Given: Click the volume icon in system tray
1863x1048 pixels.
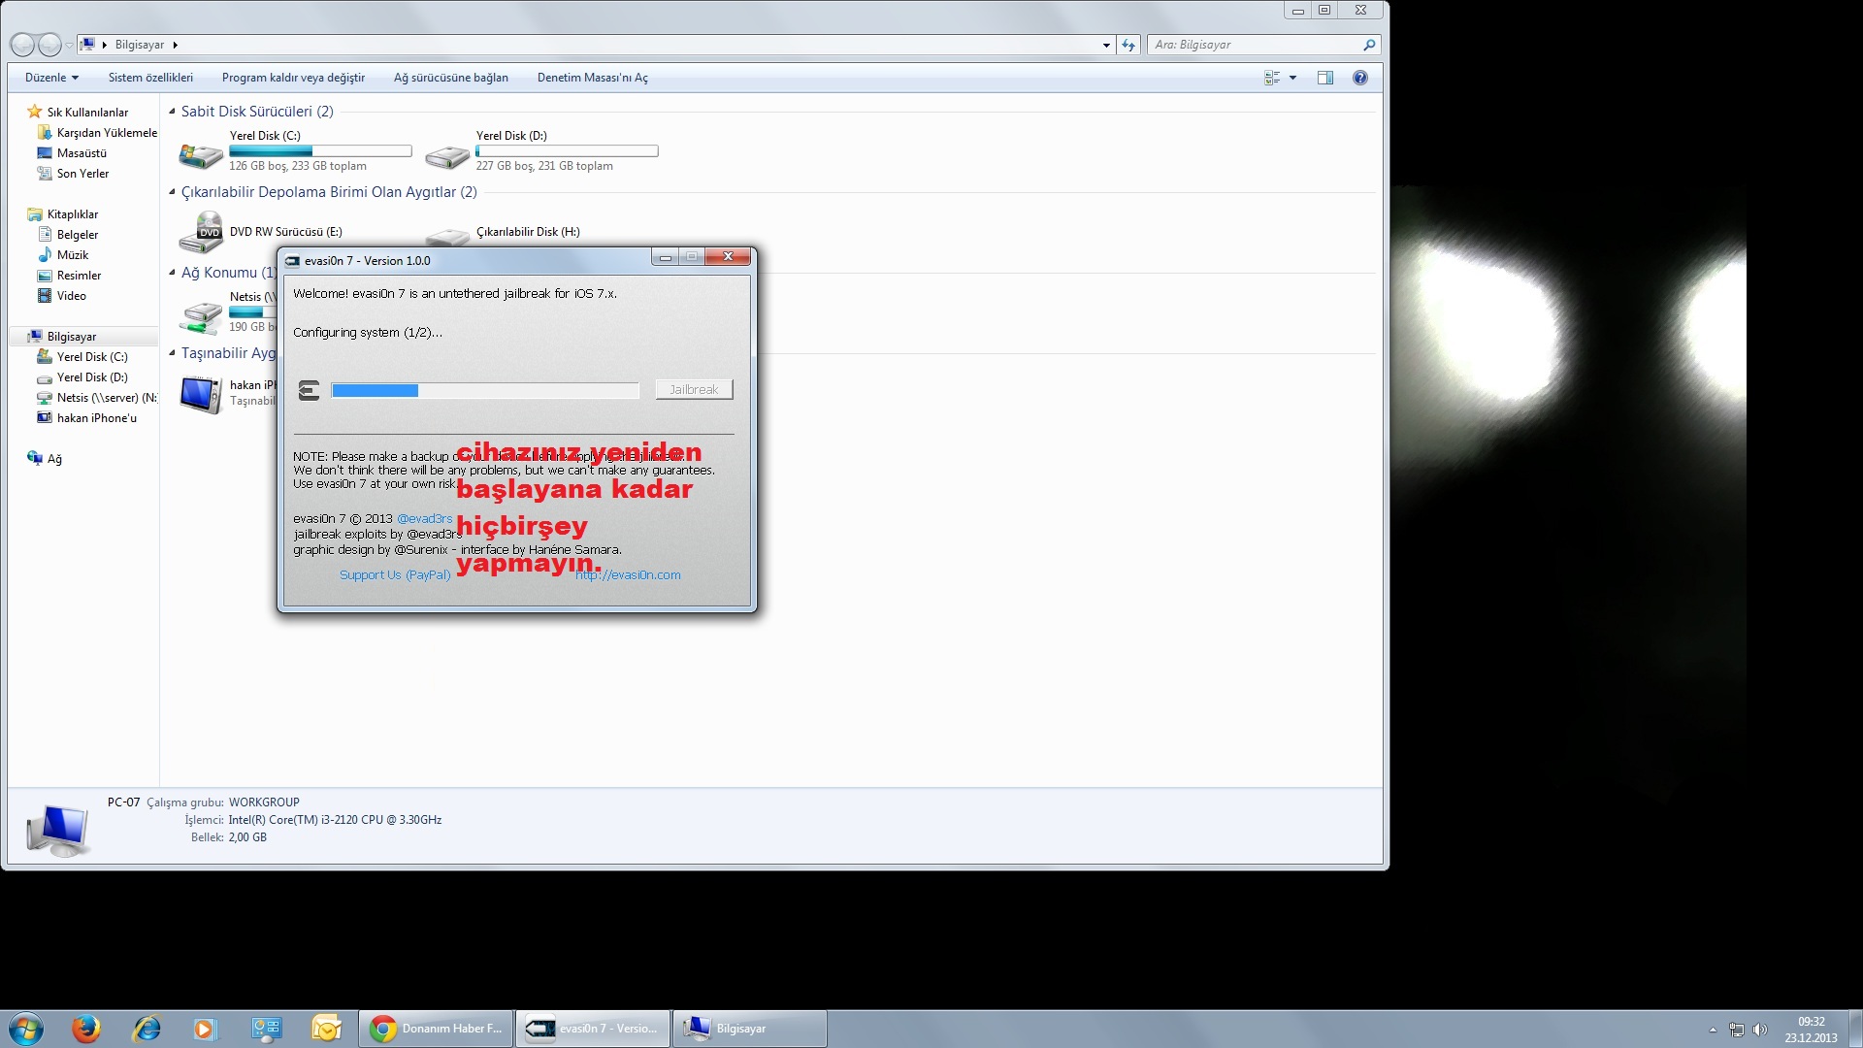Looking at the screenshot, I should (x=1759, y=1030).
